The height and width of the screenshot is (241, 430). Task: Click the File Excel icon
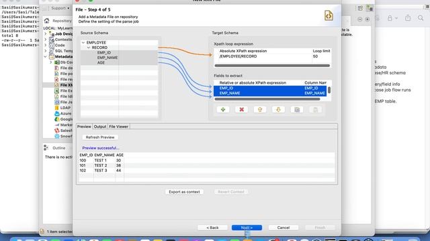tap(56, 91)
